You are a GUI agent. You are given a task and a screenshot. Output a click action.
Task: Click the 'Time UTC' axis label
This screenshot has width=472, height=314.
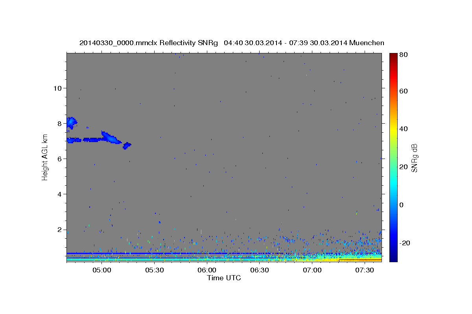click(x=224, y=278)
